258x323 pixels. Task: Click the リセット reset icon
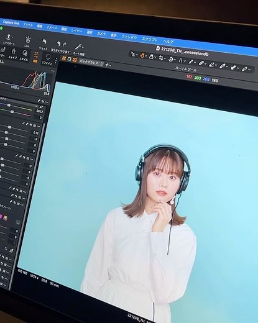coord(44,42)
